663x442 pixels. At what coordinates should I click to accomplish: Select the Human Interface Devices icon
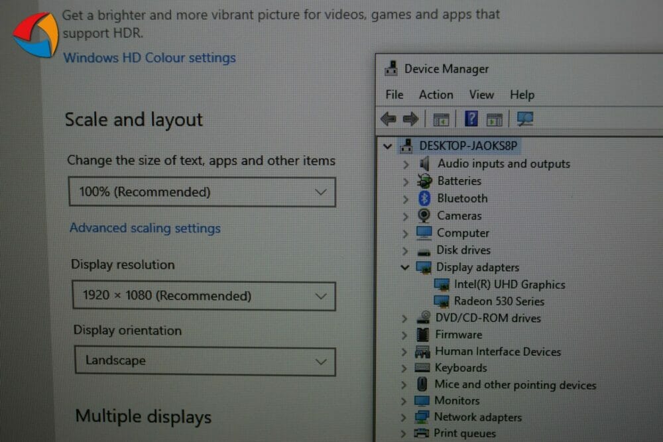(x=422, y=352)
